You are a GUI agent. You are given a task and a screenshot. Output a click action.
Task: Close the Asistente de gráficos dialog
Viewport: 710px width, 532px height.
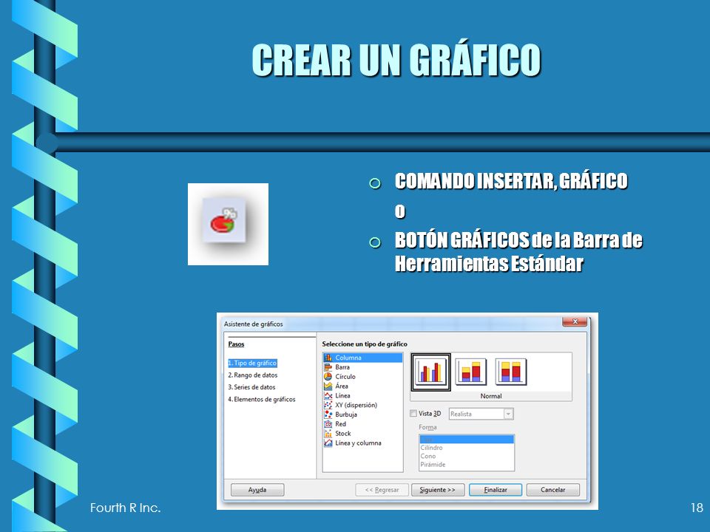pyautogui.click(x=575, y=321)
